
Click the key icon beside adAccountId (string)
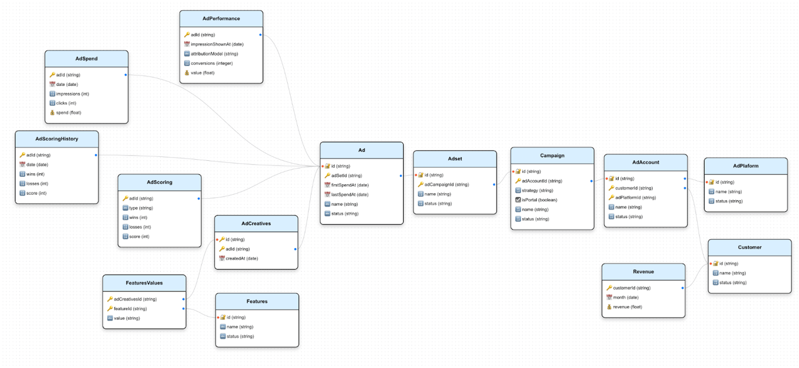click(x=518, y=181)
